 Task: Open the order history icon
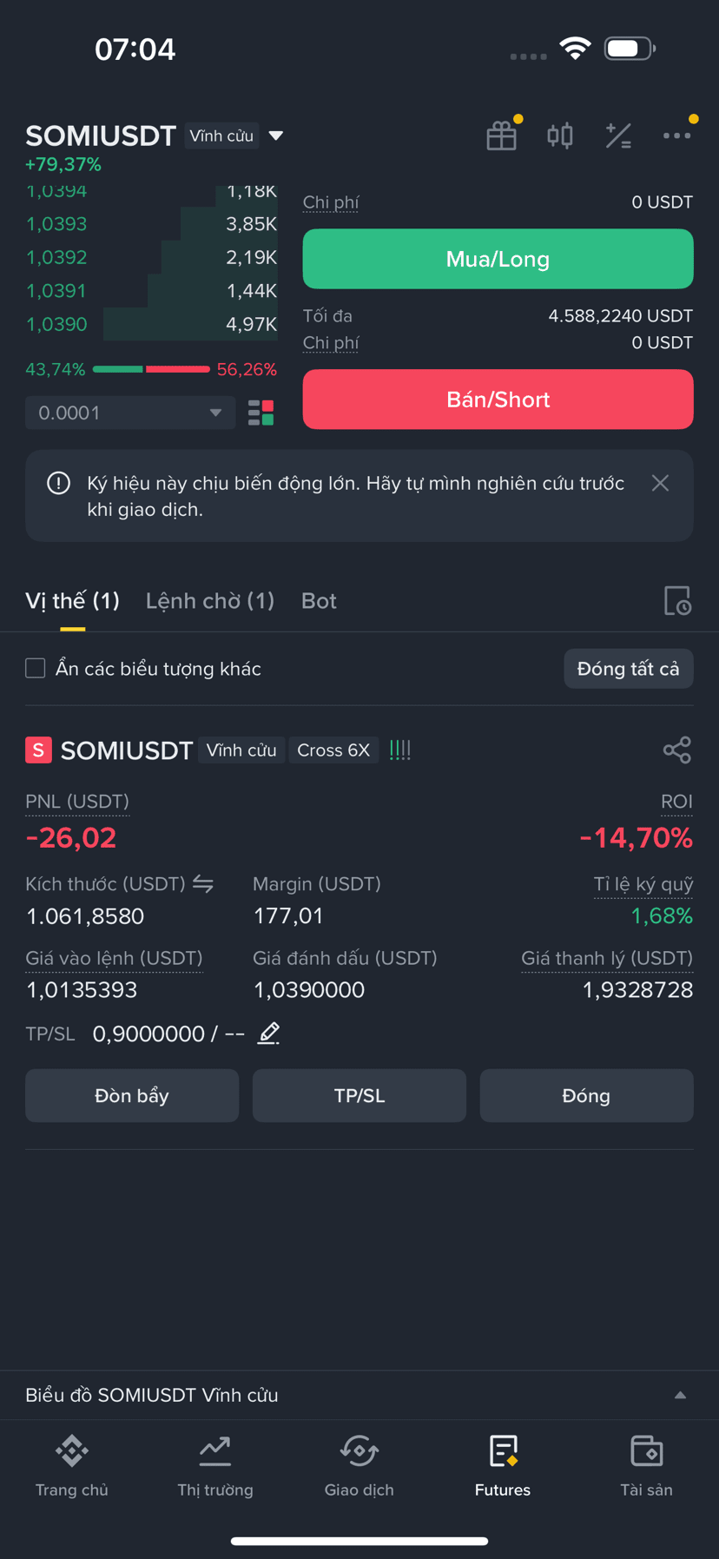click(677, 601)
